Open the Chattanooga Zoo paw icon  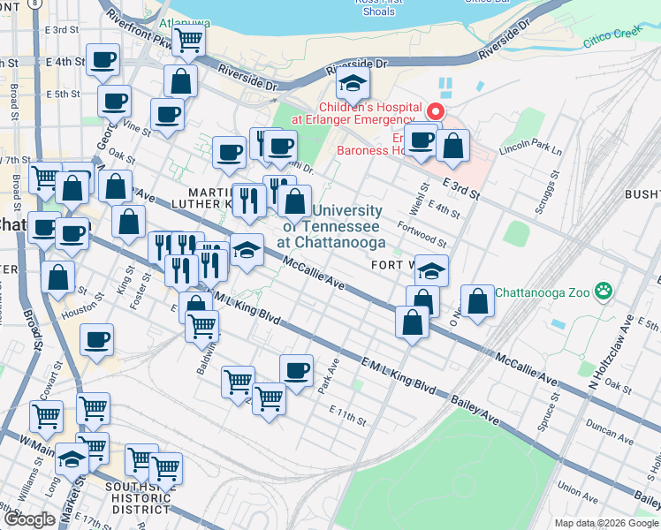[x=604, y=291]
